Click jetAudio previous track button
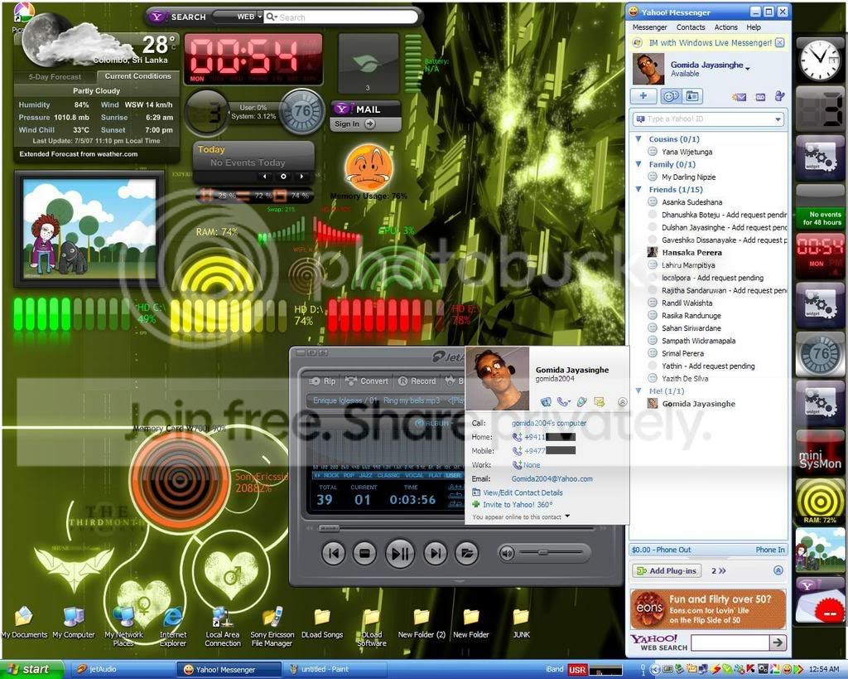848x679 pixels. click(x=334, y=553)
